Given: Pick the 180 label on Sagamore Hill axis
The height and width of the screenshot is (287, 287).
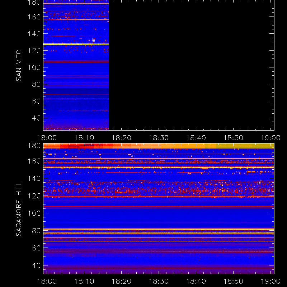Looking at the screenshot, I should click(x=34, y=146).
